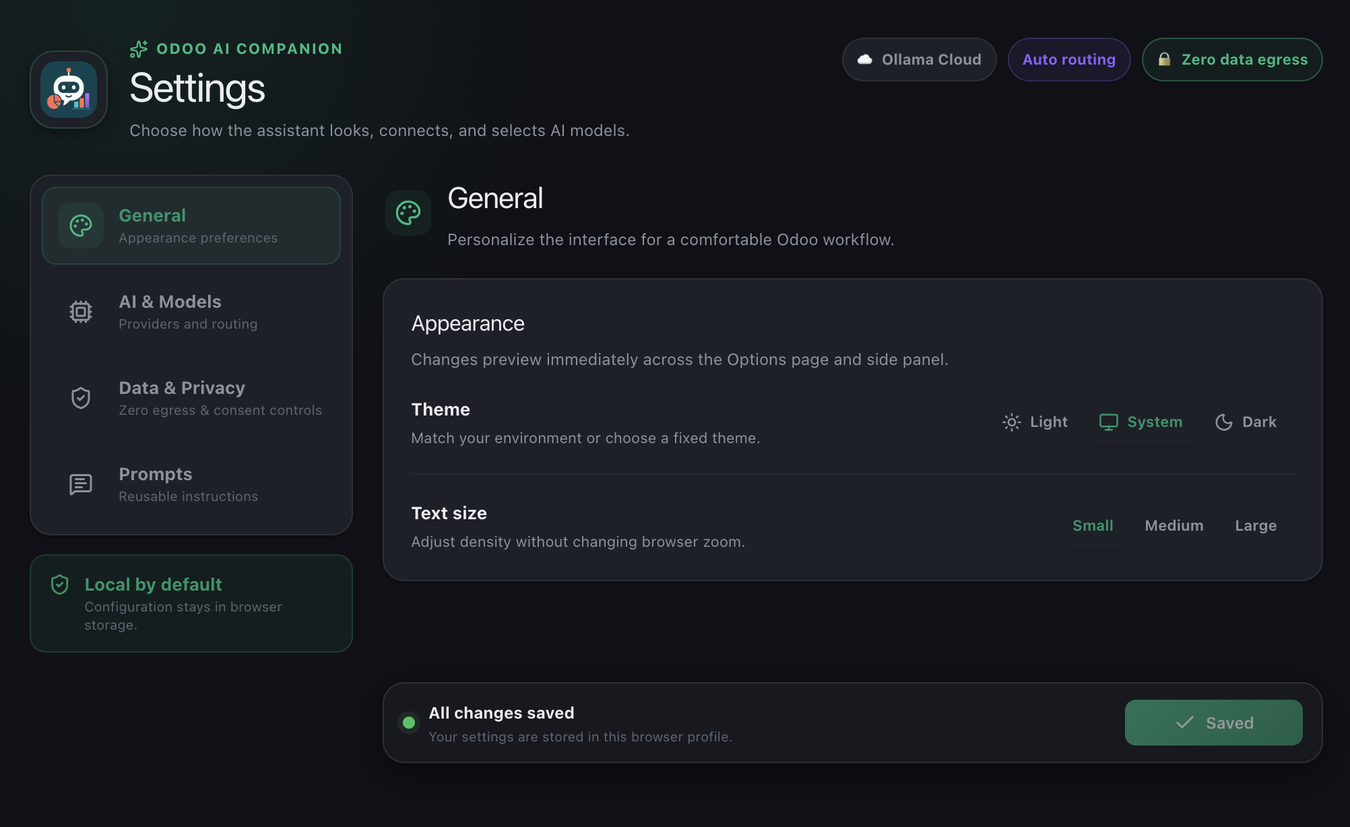
Task: Set text size to Medium
Action: pyautogui.click(x=1174, y=526)
